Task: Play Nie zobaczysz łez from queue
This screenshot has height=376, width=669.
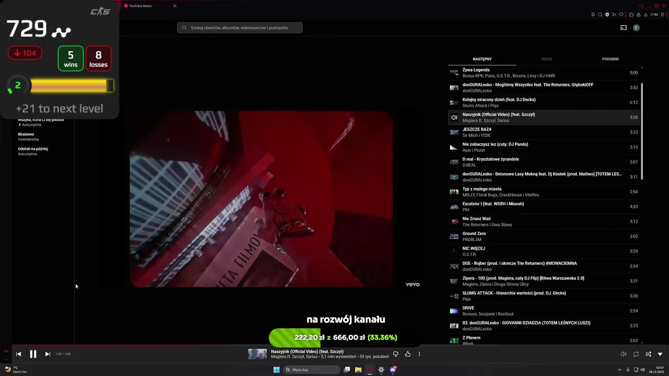Action: point(544,147)
